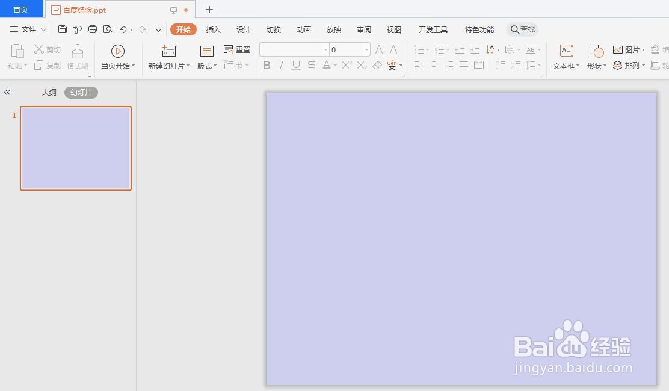The height and width of the screenshot is (391, 669).
Task: Expand the 文件 menu chevron
Action: (43, 29)
